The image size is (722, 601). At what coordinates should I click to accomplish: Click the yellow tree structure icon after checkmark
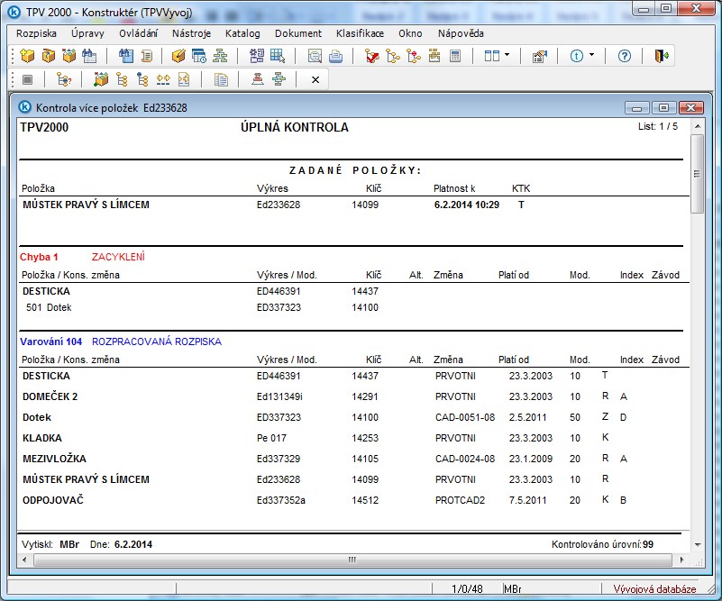pyautogui.click(x=393, y=56)
